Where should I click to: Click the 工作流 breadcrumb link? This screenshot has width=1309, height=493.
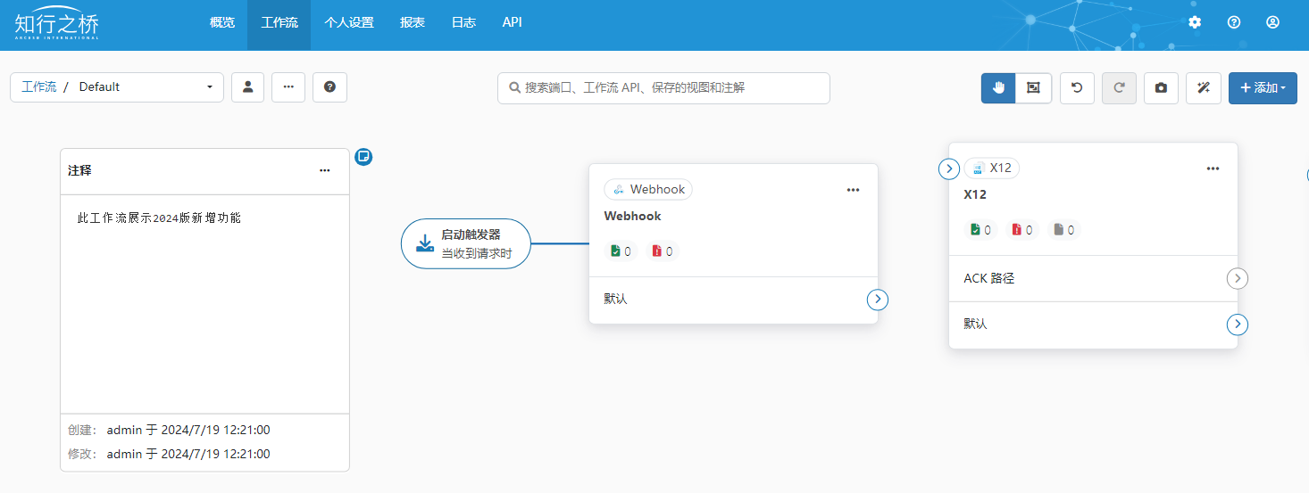pyautogui.click(x=38, y=87)
